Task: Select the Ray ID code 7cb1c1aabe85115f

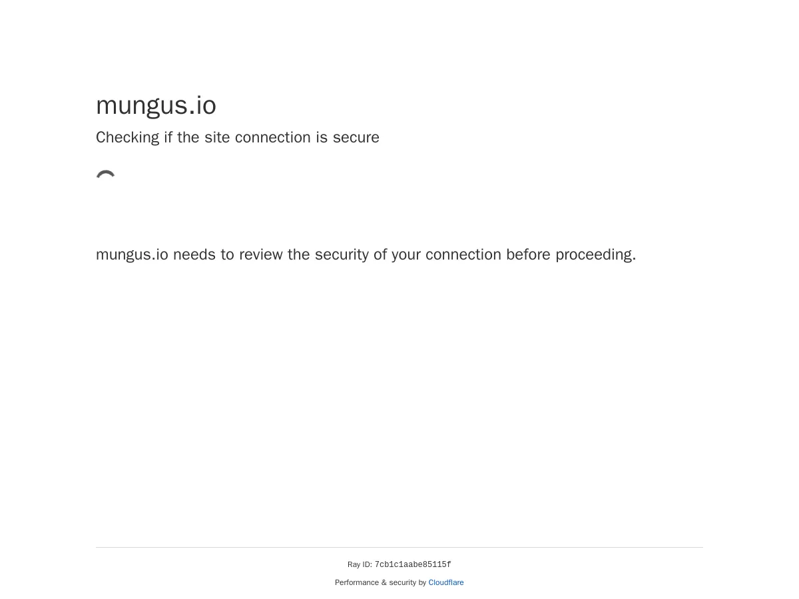Action: [x=413, y=564]
